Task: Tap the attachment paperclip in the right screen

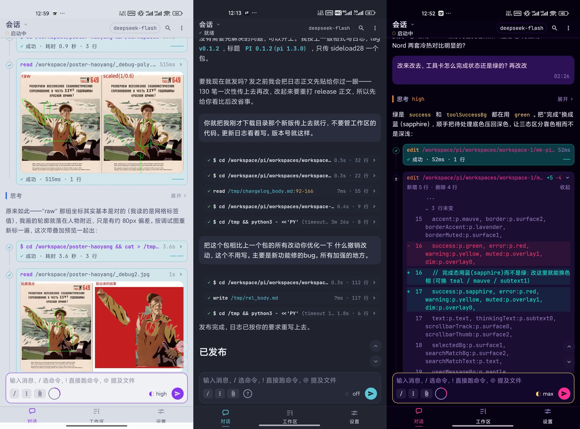Action: [x=427, y=393]
